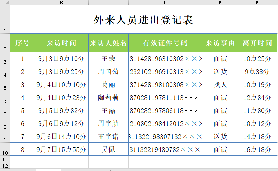Click the 来访时间 header cell

click(x=62, y=43)
